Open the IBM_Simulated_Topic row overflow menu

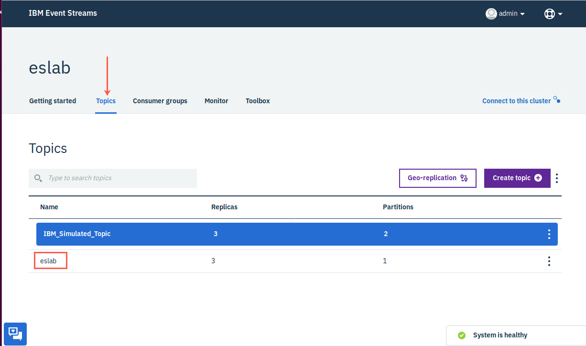(x=549, y=234)
